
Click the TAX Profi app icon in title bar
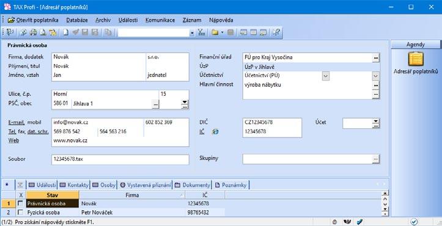click(7, 7)
